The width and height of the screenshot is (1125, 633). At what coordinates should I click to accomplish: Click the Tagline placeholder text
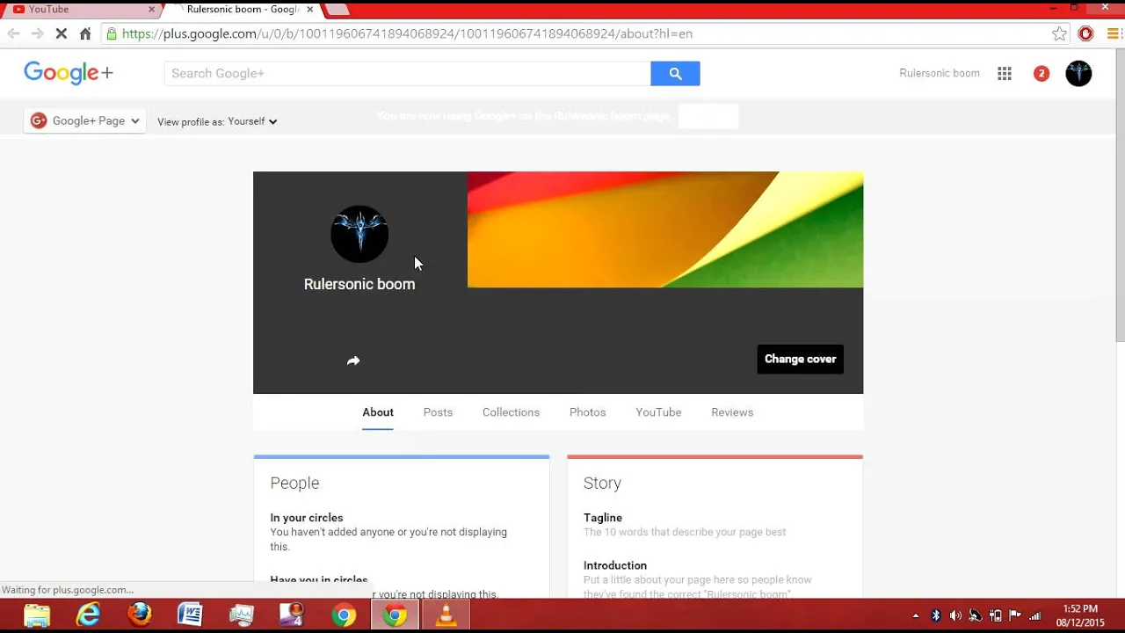coord(685,532)
